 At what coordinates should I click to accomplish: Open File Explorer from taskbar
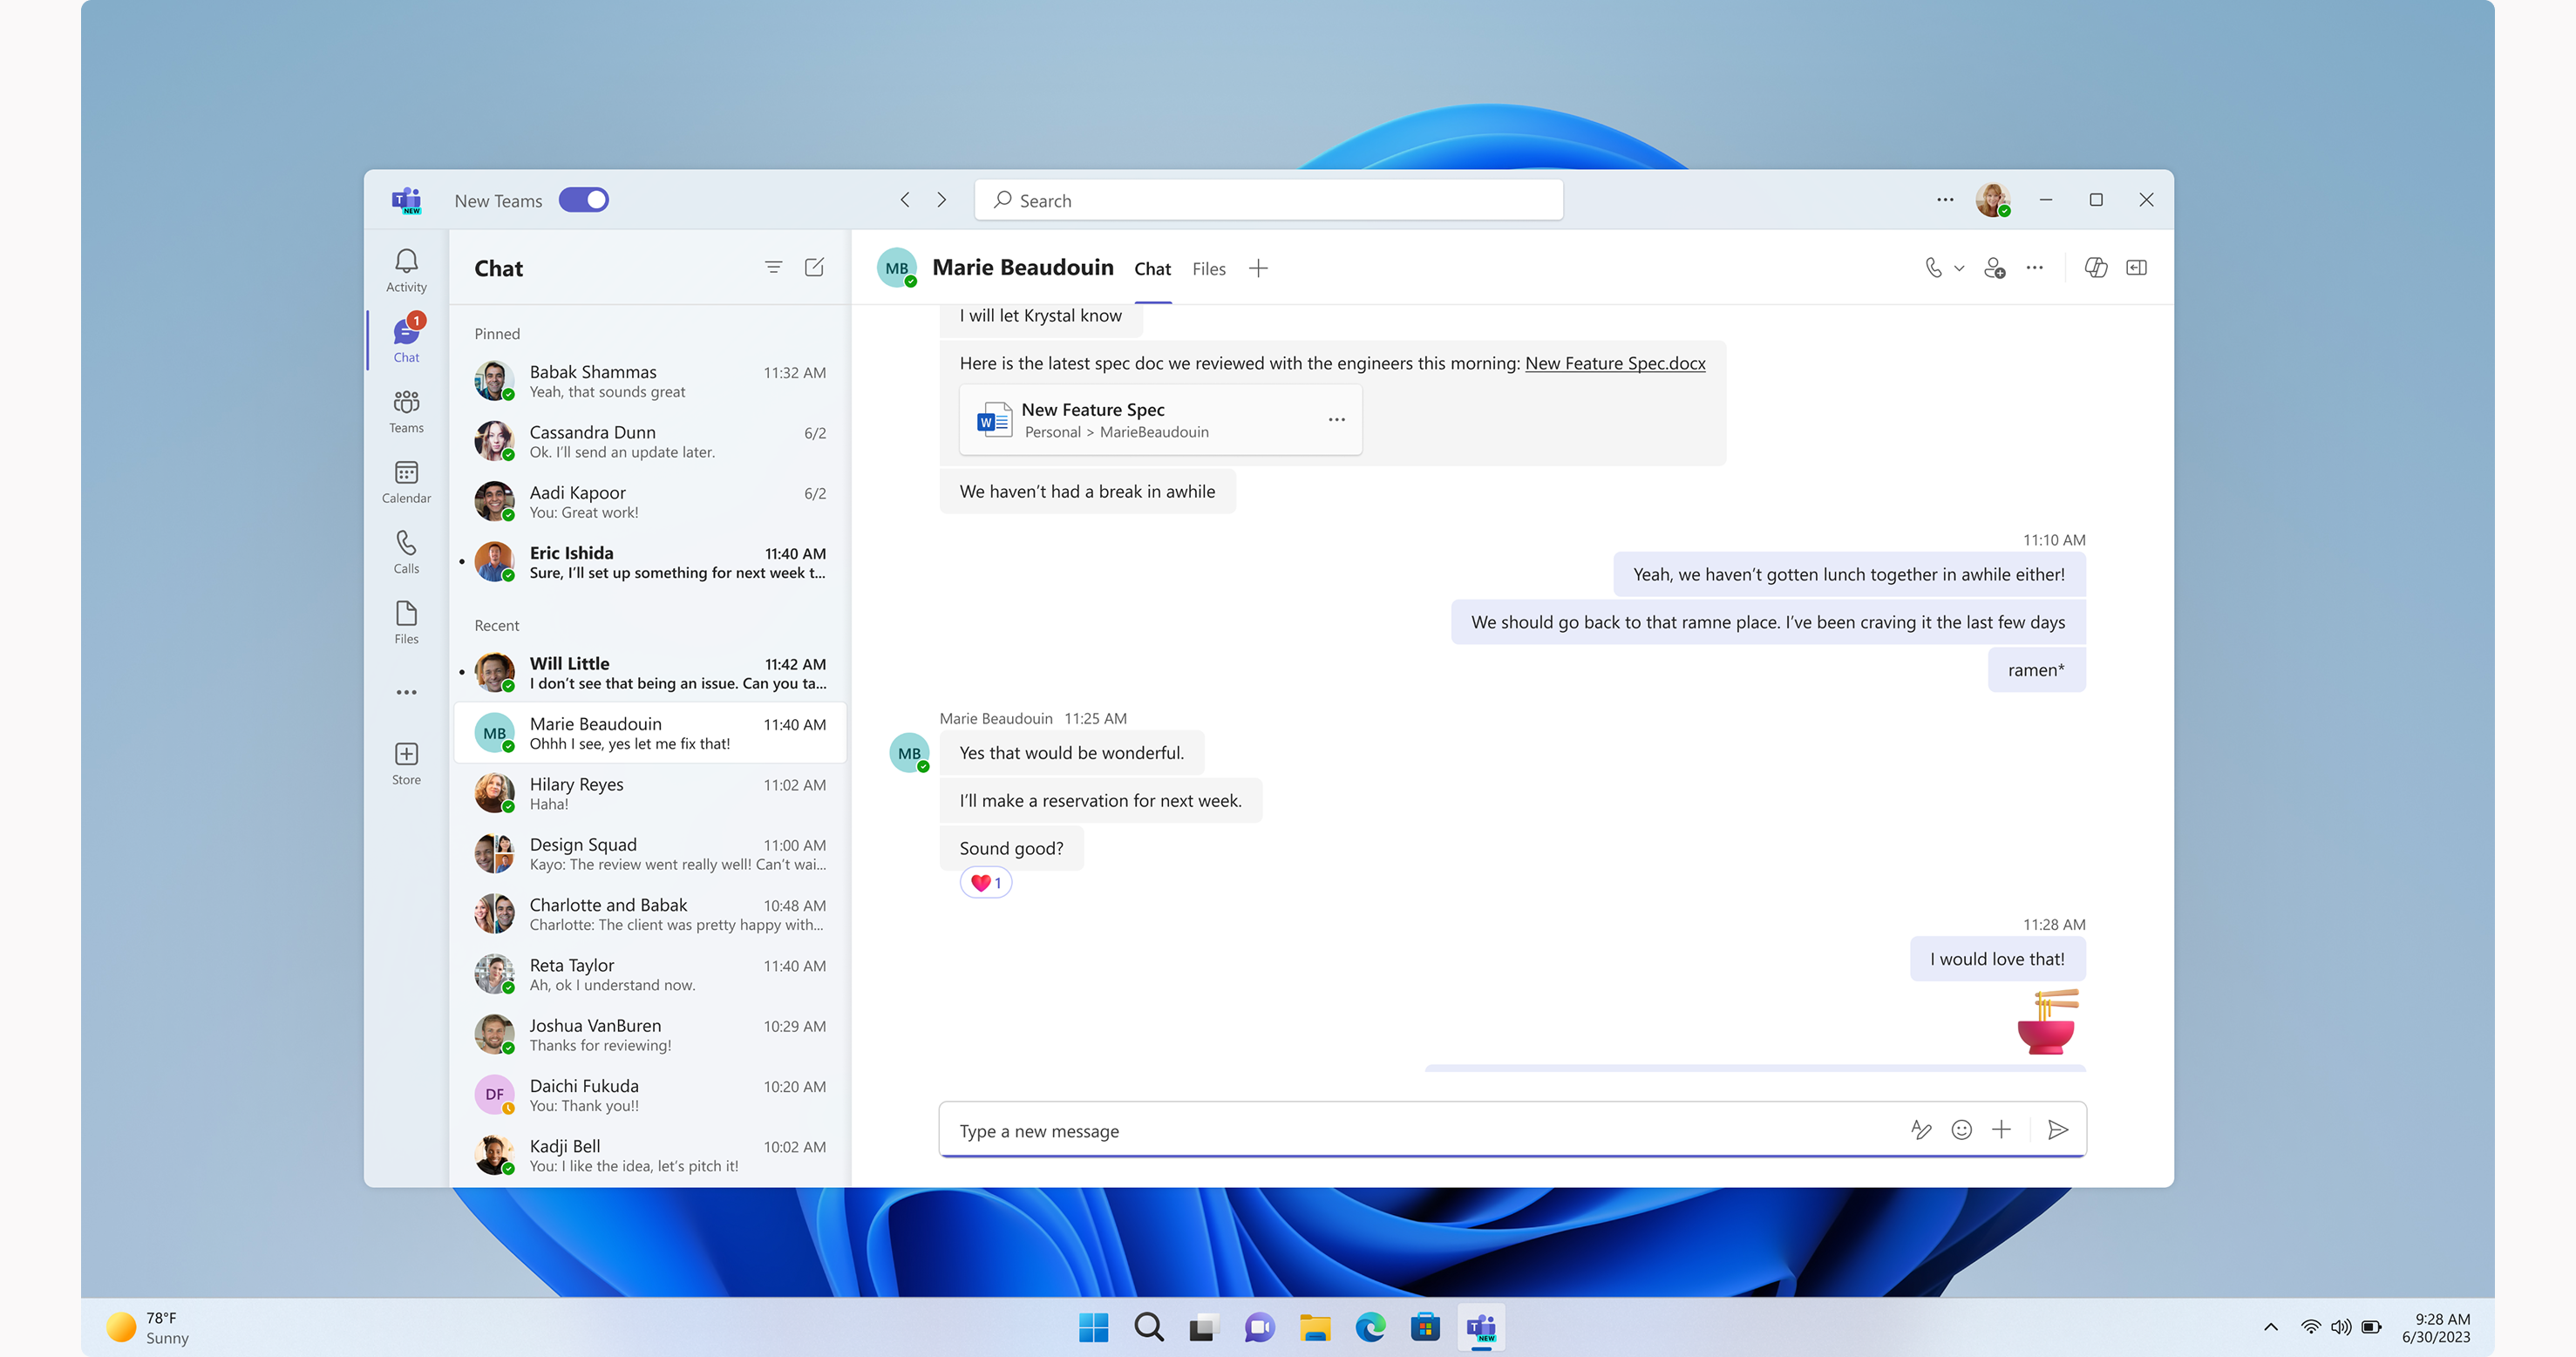[1315, 1328]
